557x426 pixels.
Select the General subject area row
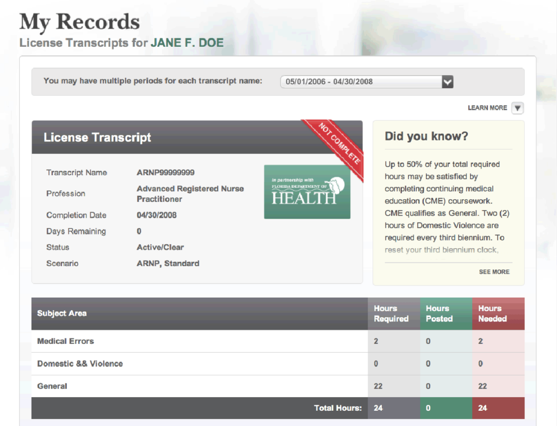(x=52, y=386)
